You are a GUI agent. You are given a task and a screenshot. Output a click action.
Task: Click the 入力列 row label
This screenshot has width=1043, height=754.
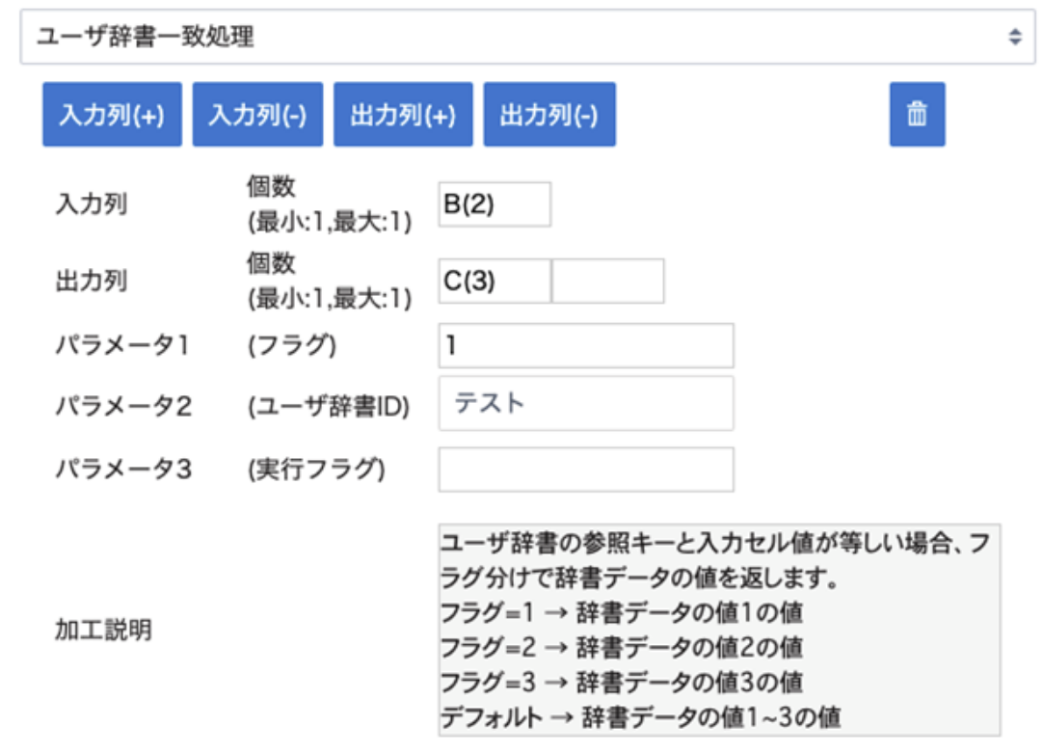pyautogui.click(x=93, y=205)
